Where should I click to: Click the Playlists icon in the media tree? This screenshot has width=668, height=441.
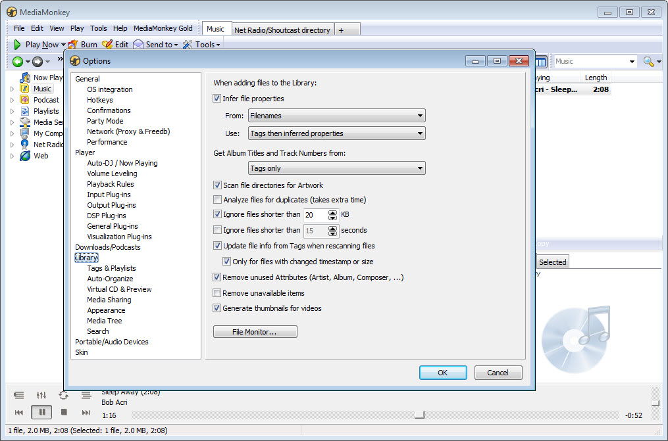coord(25,111)
